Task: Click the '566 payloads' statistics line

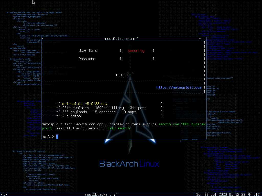Action: click(x=74, y=112)
